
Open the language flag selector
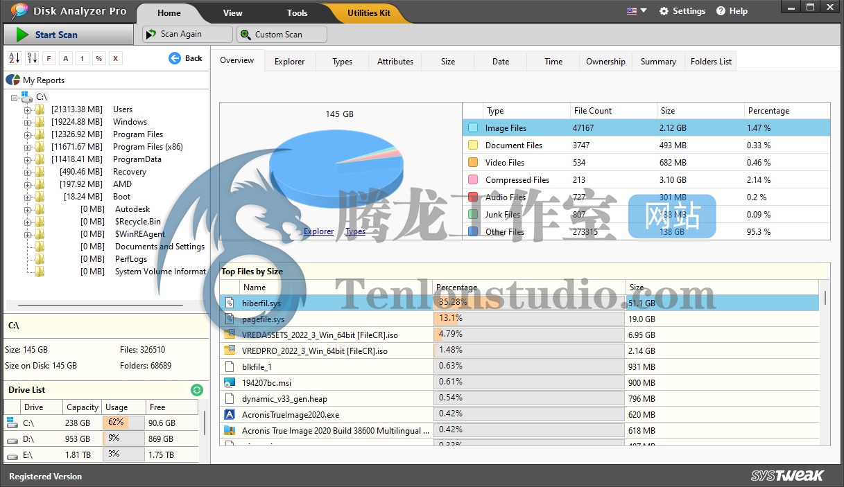636,11
